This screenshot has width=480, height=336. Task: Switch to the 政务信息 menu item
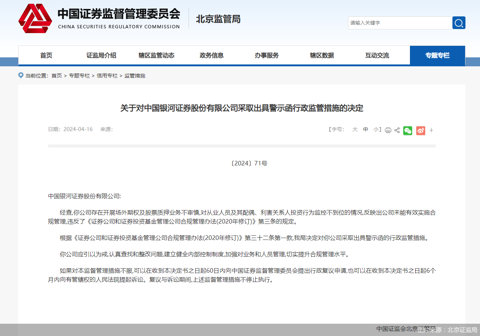coord(211,55)
